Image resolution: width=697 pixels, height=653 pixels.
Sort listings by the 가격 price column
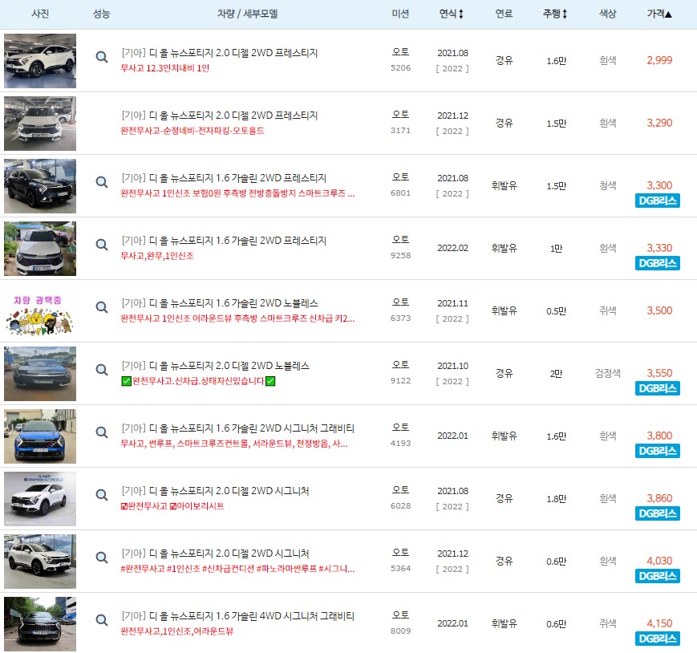coord(659,14)
